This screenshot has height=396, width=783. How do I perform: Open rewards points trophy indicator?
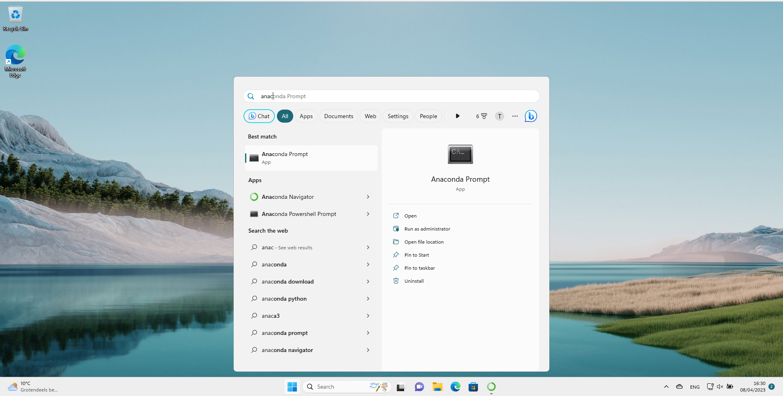point(482,116)
